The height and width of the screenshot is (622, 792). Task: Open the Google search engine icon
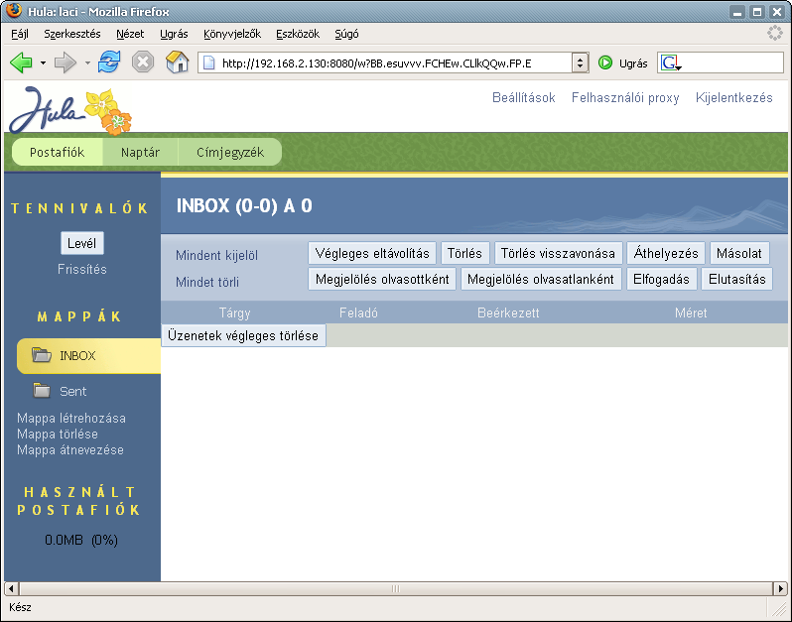pyautogui.click(x=670, y=63)
